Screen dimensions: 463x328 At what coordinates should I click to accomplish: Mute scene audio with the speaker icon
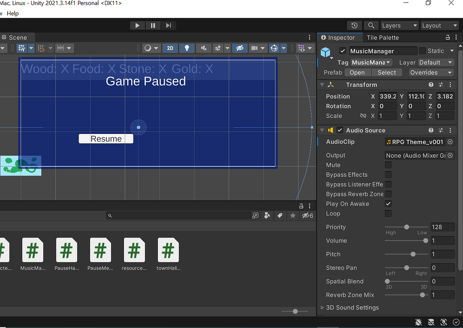[x=203, y=48]
